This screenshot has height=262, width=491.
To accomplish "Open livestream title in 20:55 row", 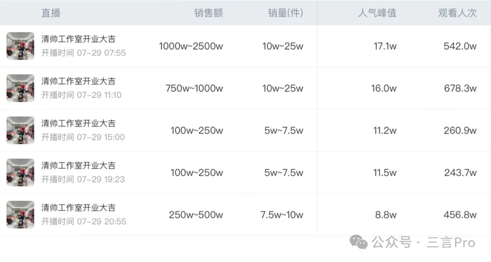I will click(78, 208).
